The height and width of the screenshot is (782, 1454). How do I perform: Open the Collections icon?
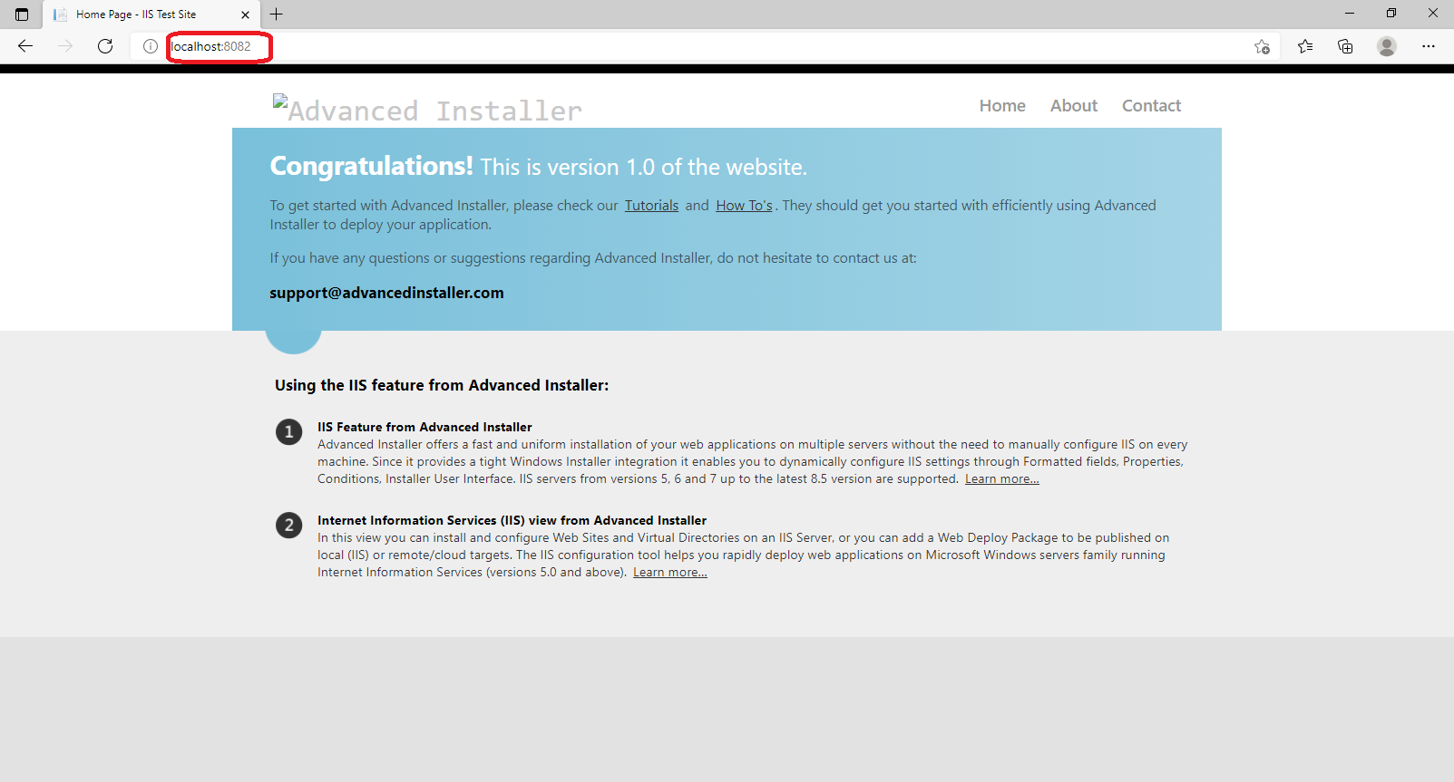click(1345, 46)
